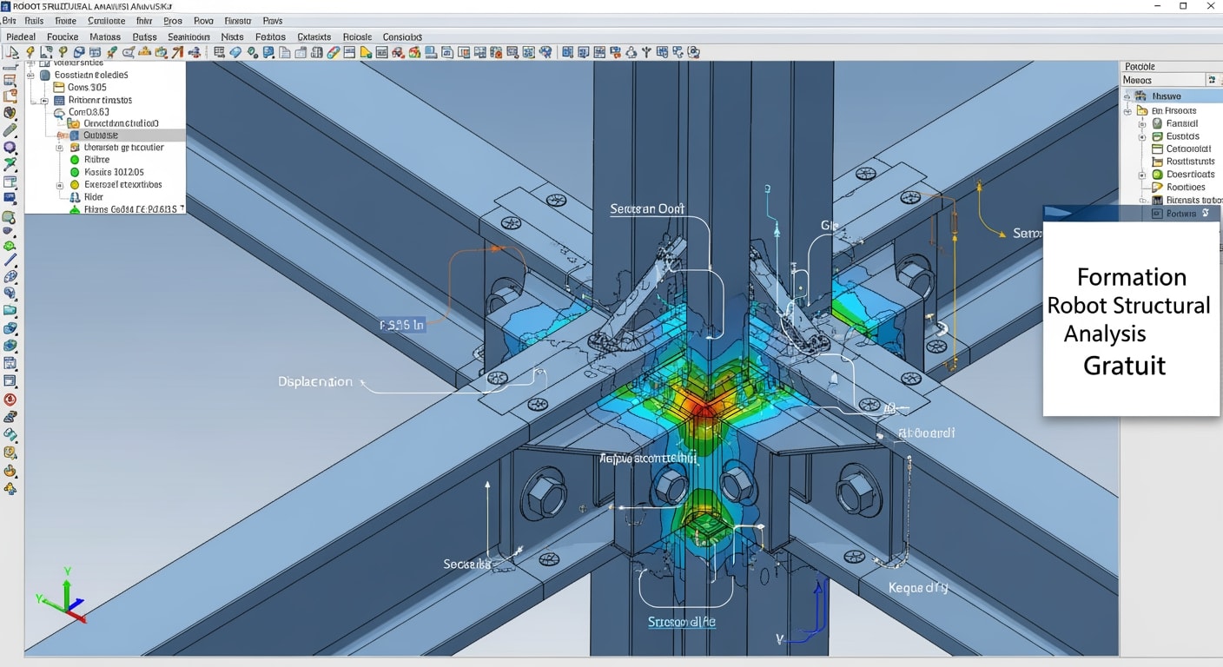Click the Formation Robot Structural Analysis link

[x=1129, y=306]
